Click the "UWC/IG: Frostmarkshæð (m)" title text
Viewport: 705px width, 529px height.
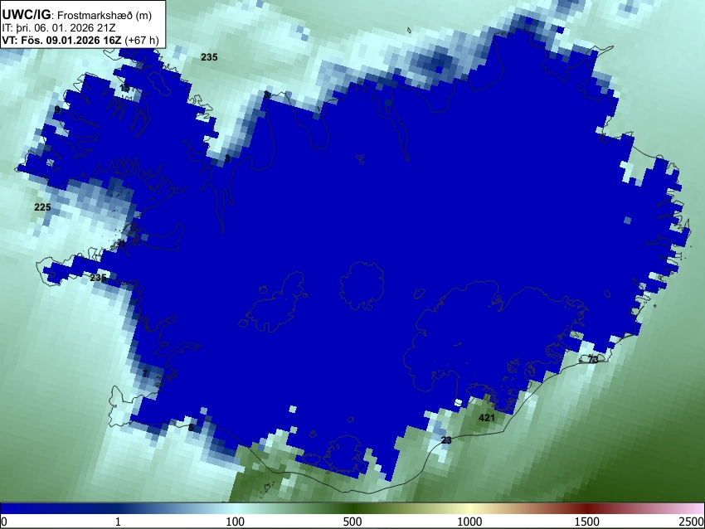click(x=77, y=15)
